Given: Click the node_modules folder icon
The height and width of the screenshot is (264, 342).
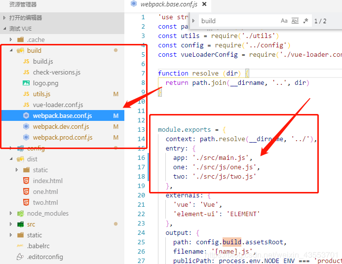Looking at the screenshot, I should click(x=21, y=214).
